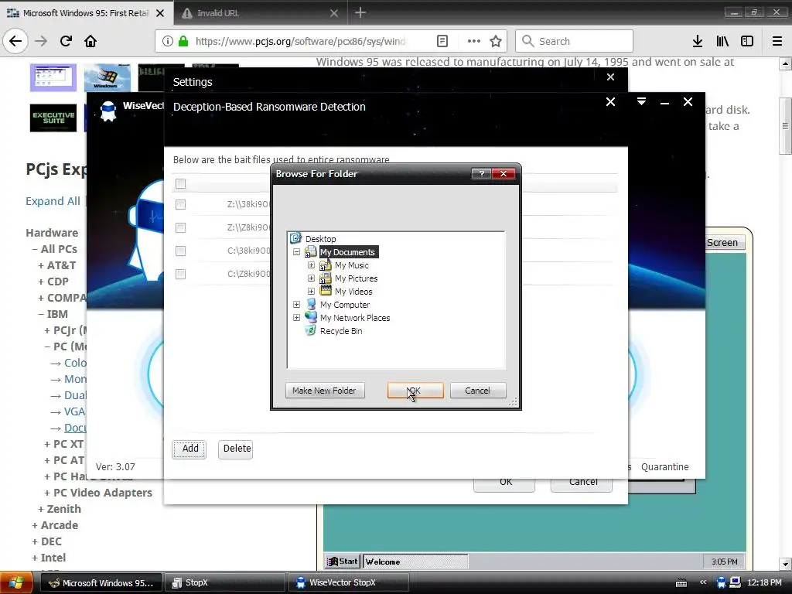792x594 pixels.
Task: Select My Music folder in tree
Action: (x=352, y=265)
